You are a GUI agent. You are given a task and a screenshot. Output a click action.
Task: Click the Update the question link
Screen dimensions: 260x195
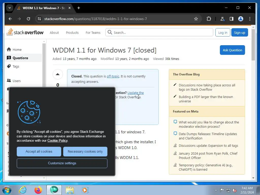click(x=136, y=93)
